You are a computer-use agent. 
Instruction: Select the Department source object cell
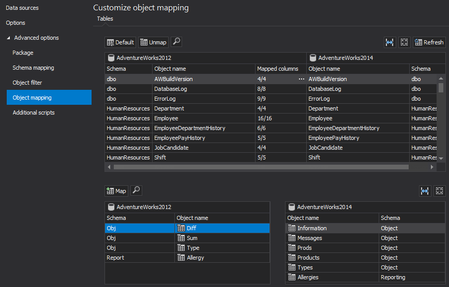tap(204, 108)
